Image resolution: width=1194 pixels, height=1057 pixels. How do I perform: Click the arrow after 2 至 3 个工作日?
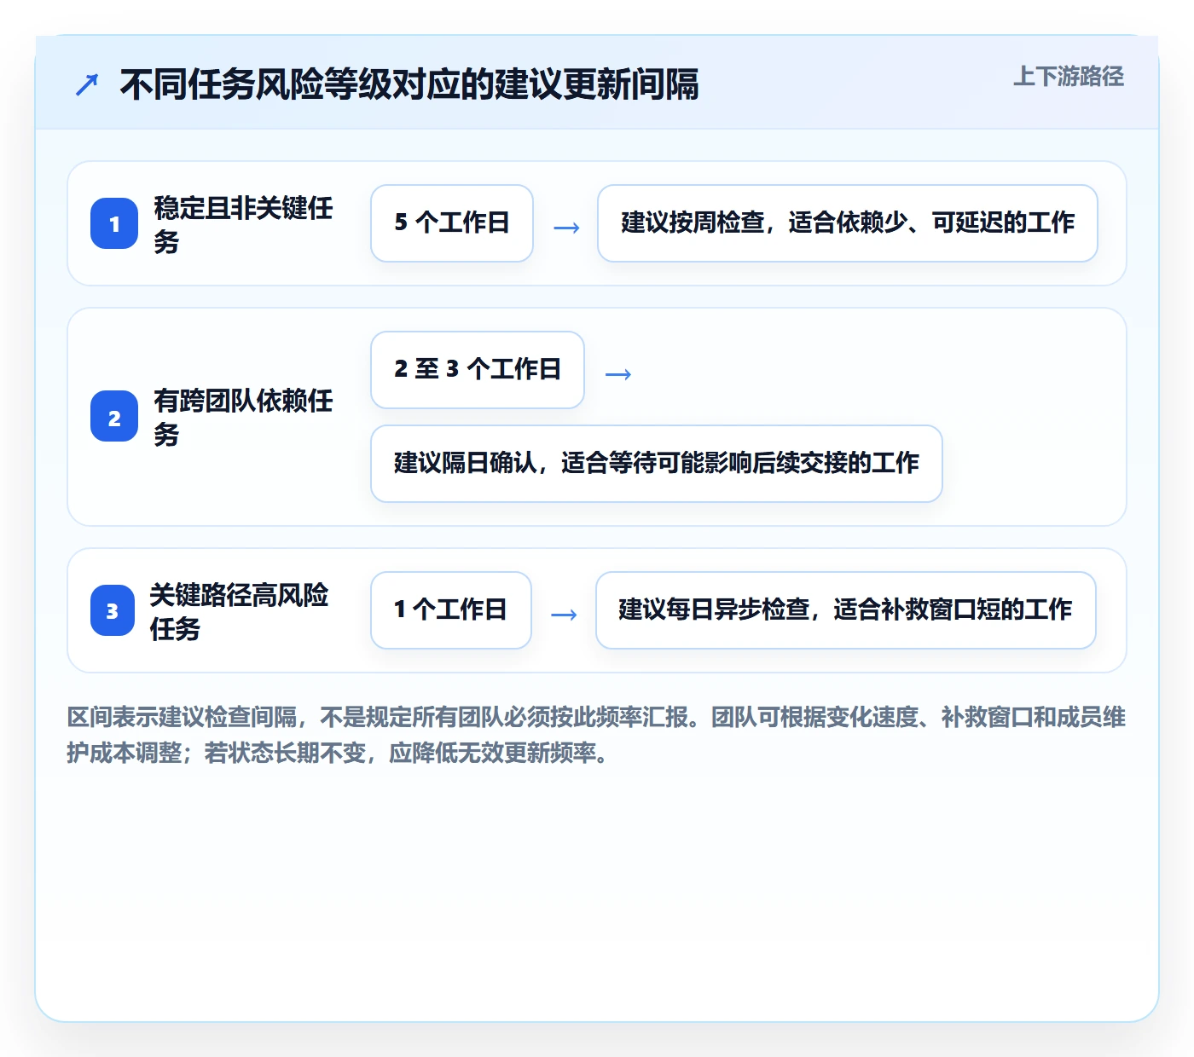pos(617,374)
